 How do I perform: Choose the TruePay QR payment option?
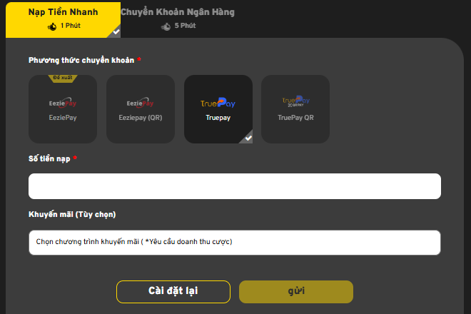point(295,109)
